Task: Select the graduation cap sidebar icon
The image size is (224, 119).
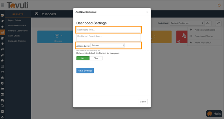Action: 2,27
